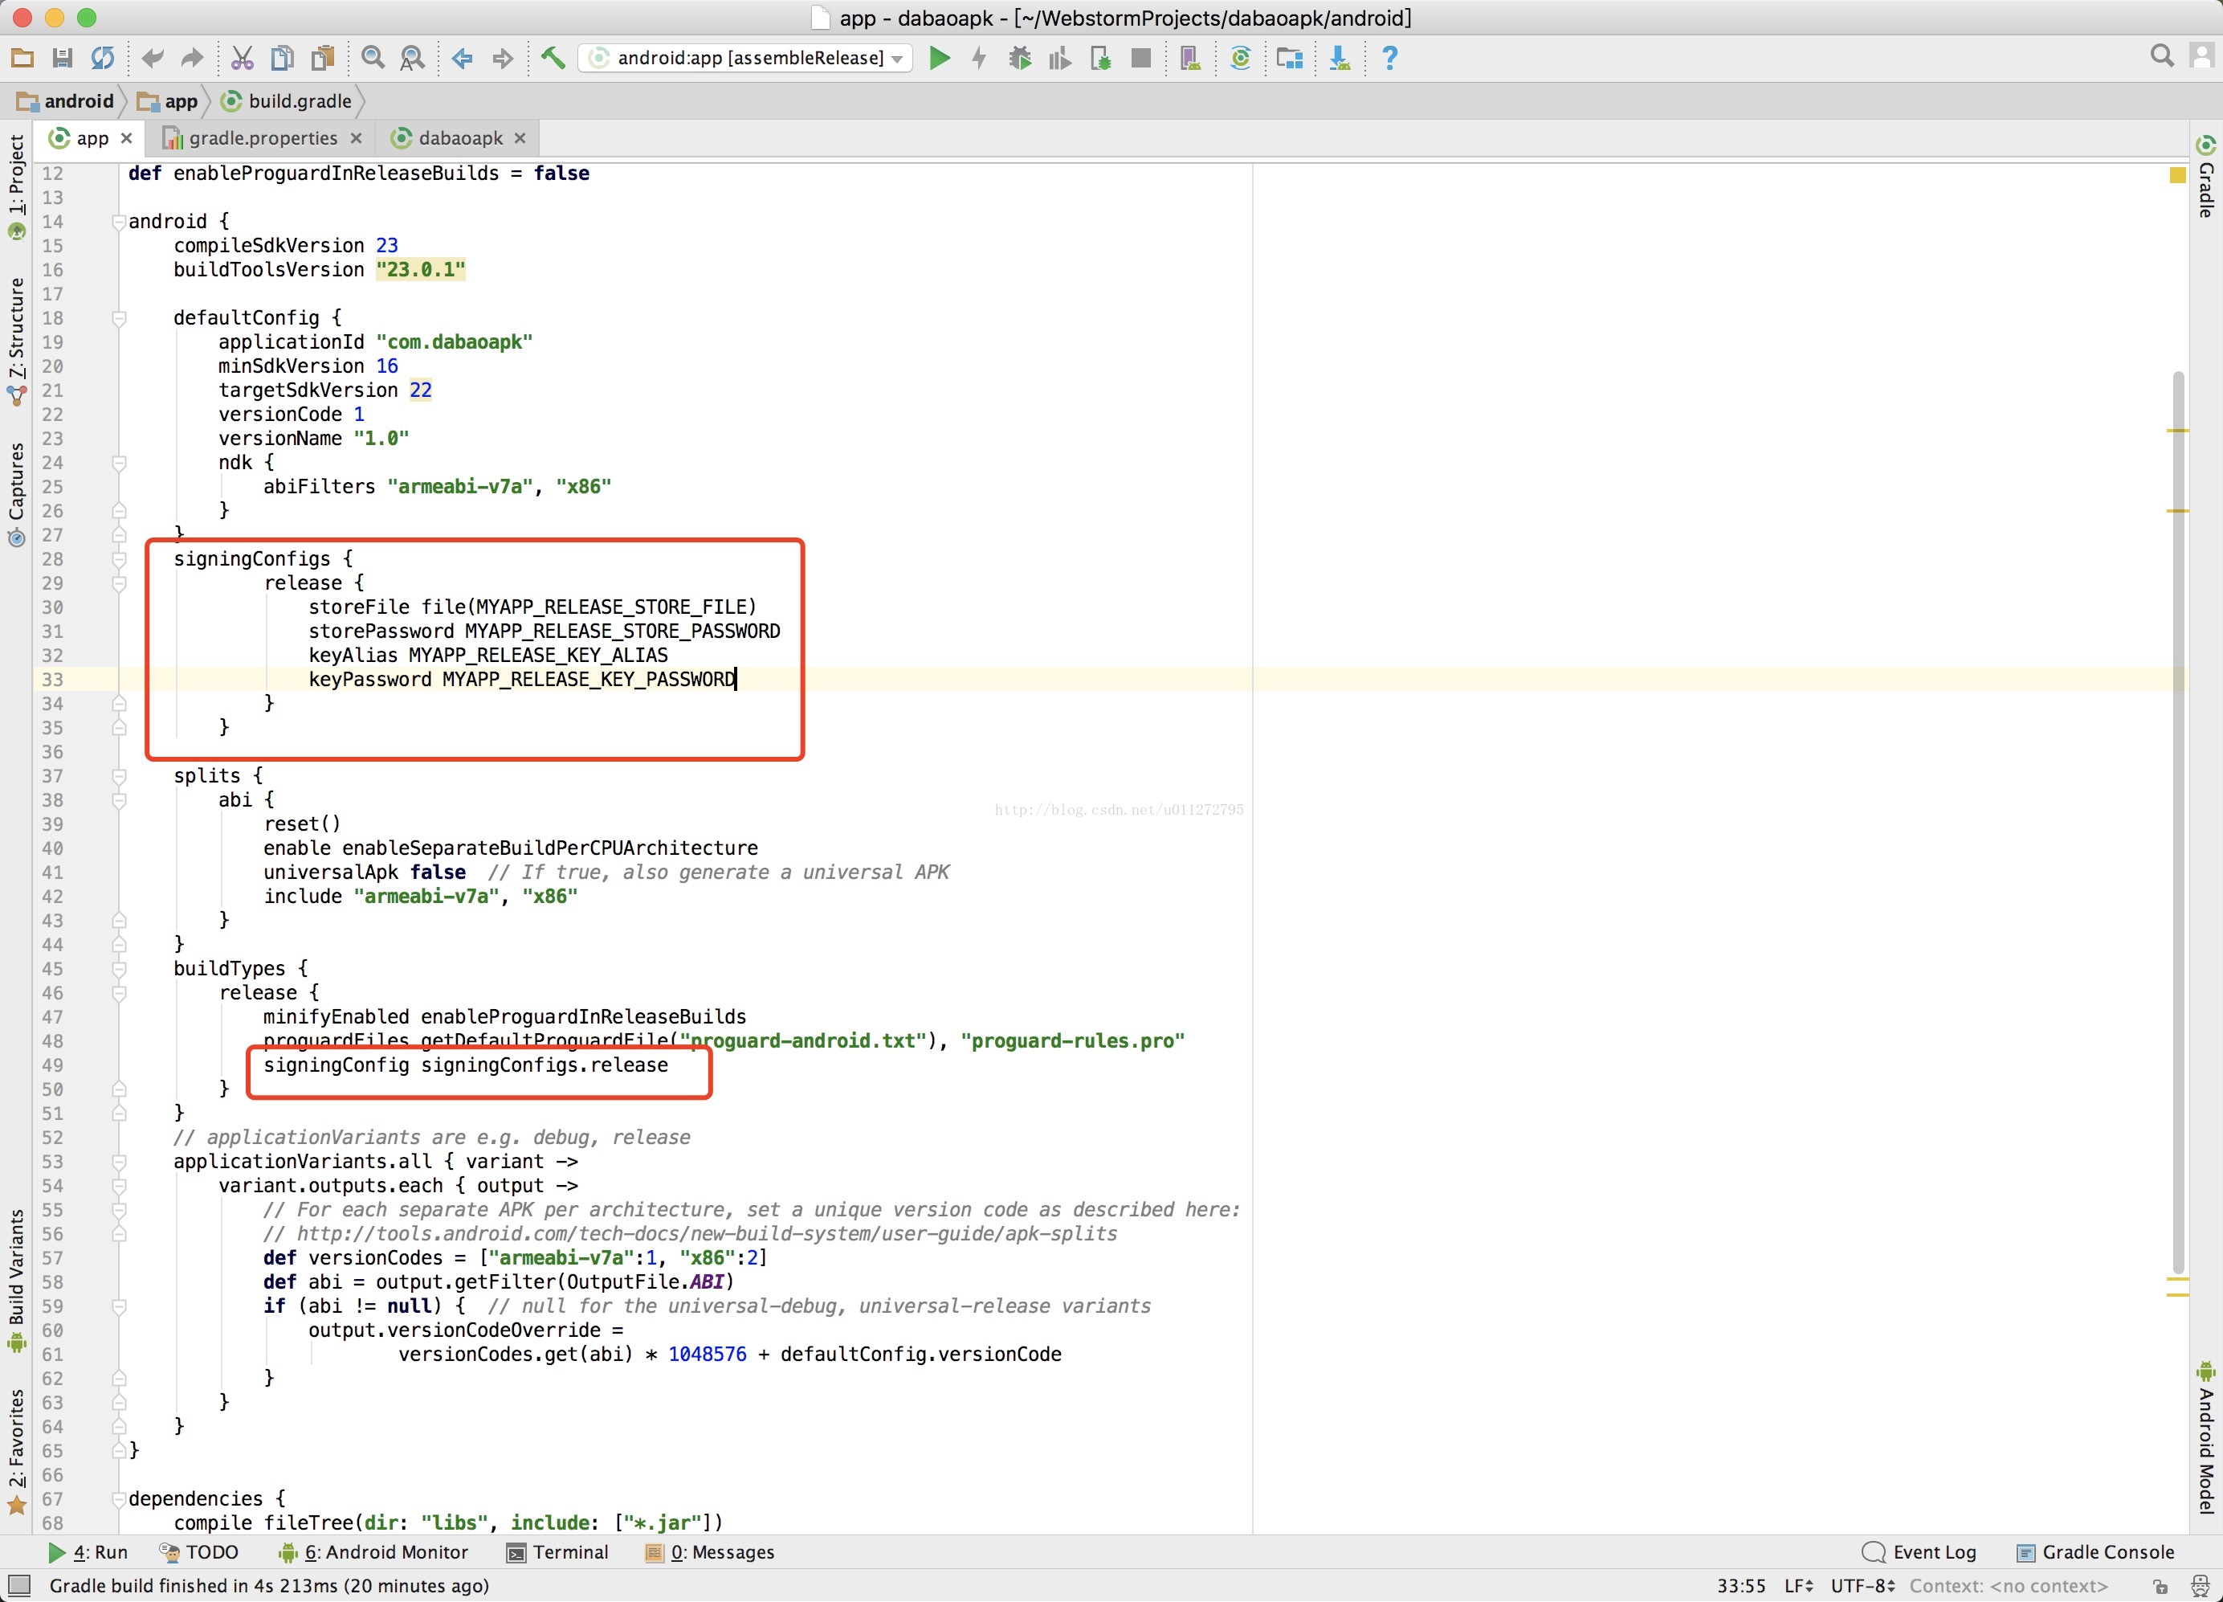Image resolution: width=2223 pixels, height=1602 pixels.
Task: Click the Save All floppy disk icon
Action: (x=62, y=58)
